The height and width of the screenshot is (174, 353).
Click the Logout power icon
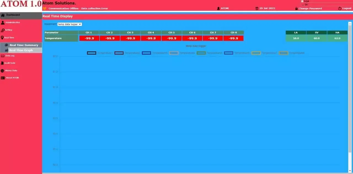tap(339, 9)
